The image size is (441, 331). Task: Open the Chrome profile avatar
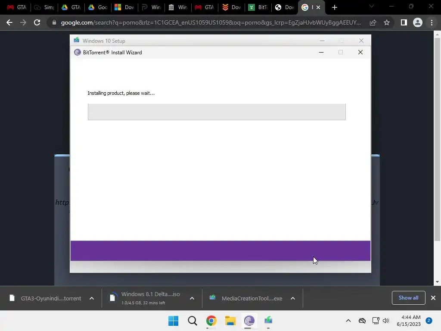pos(418,22)
